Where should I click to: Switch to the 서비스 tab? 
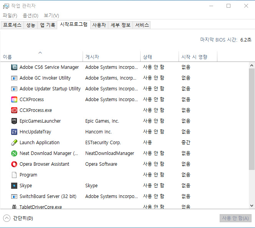pos(142,25)
